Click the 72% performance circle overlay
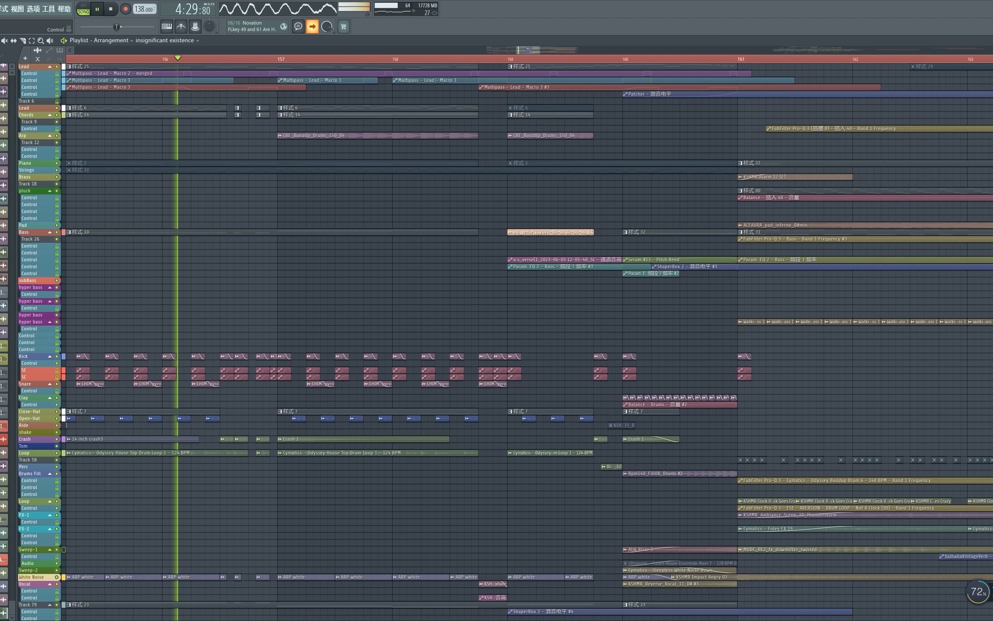The height and width of the screenshot is (621, 993). tap(978, 592)
